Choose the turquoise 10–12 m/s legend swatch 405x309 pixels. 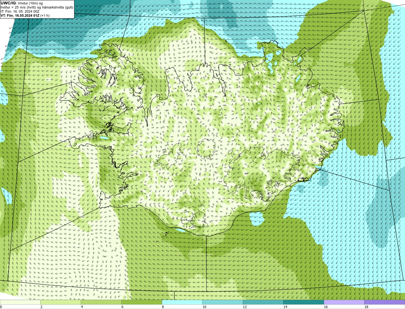pos(223,302)
